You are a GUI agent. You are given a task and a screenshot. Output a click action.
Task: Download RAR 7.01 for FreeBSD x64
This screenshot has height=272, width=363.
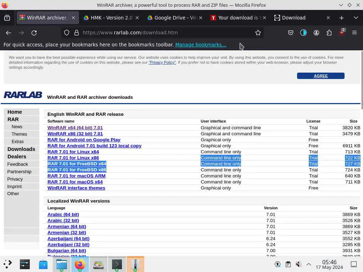point(77,164)
